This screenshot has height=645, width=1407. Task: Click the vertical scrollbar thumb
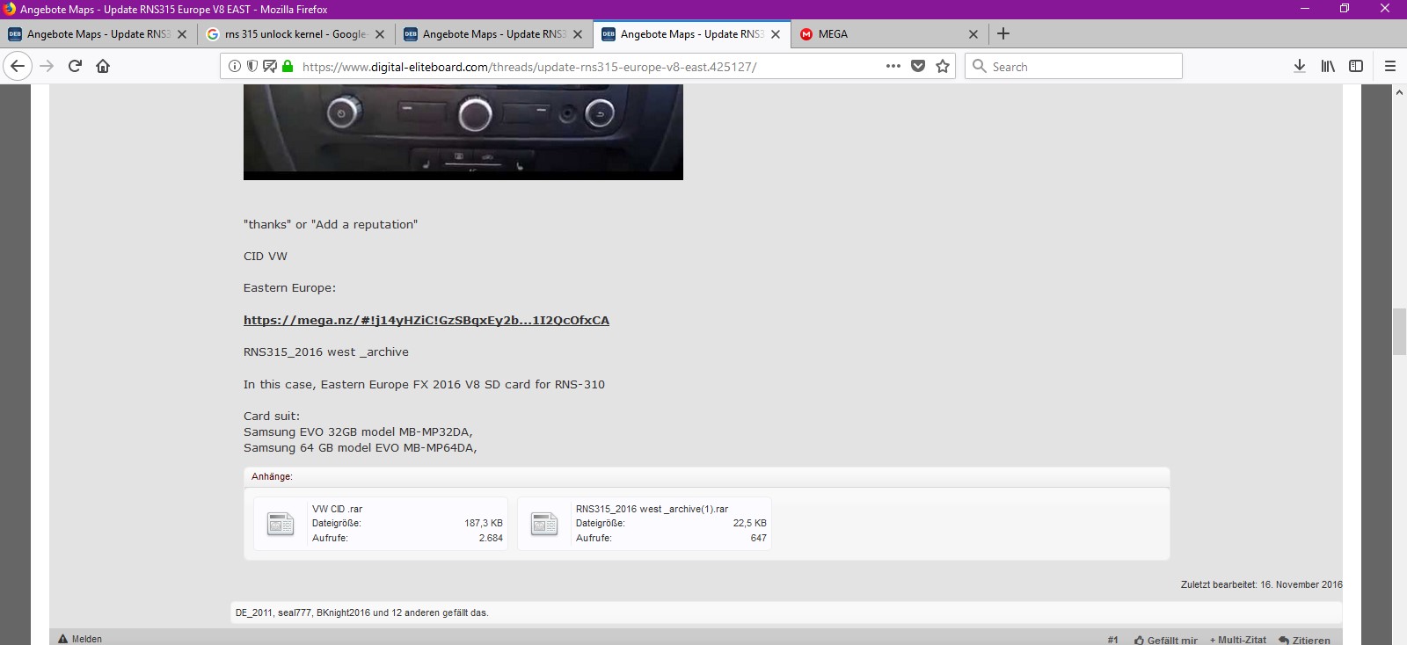coord(1399,331)
